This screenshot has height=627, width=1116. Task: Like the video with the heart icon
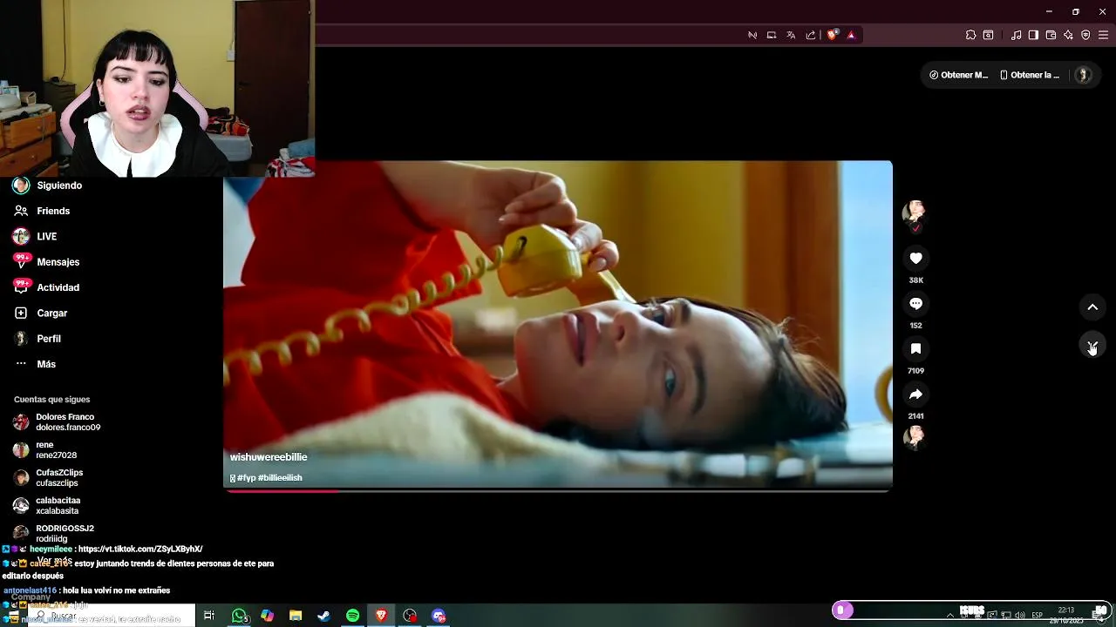tap(915, 258)
